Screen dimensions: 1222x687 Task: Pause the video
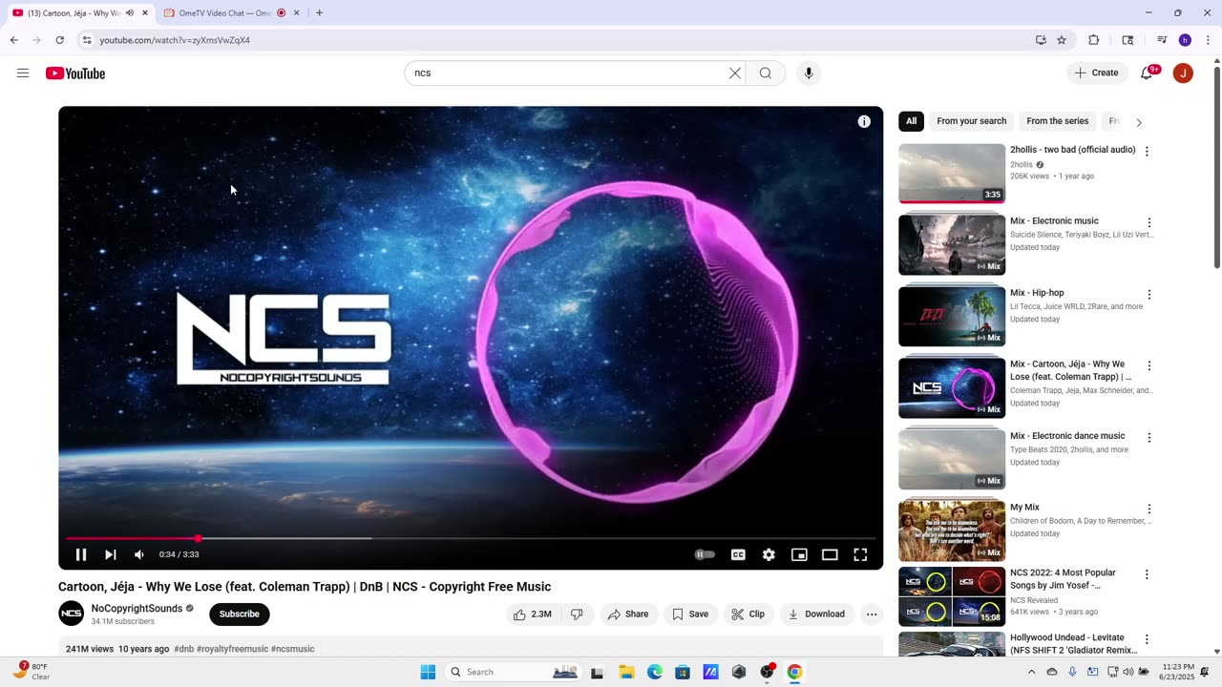(81, 554)
